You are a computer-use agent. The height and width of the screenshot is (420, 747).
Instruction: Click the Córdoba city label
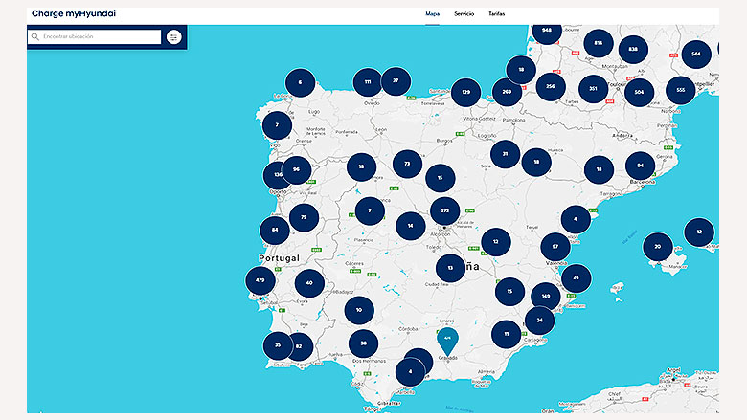[408, 329]
